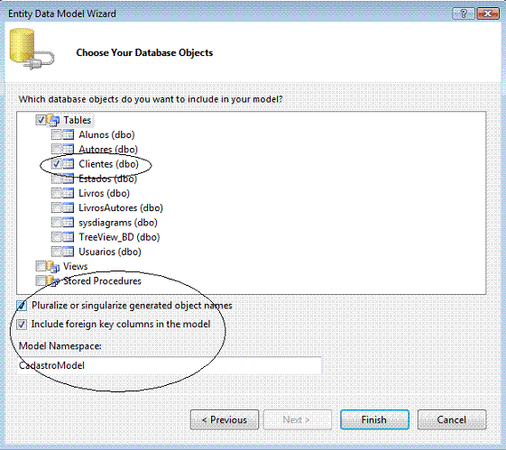Screen dimensions: 506x450
Task: Click the Finish button
Action: (x=374, y=419)
